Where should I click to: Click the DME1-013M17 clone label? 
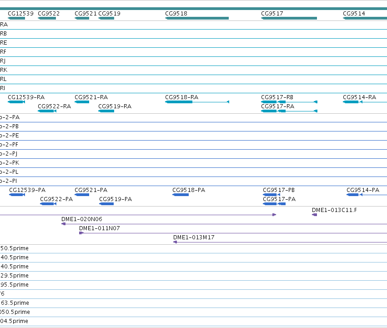coord(194,237)
